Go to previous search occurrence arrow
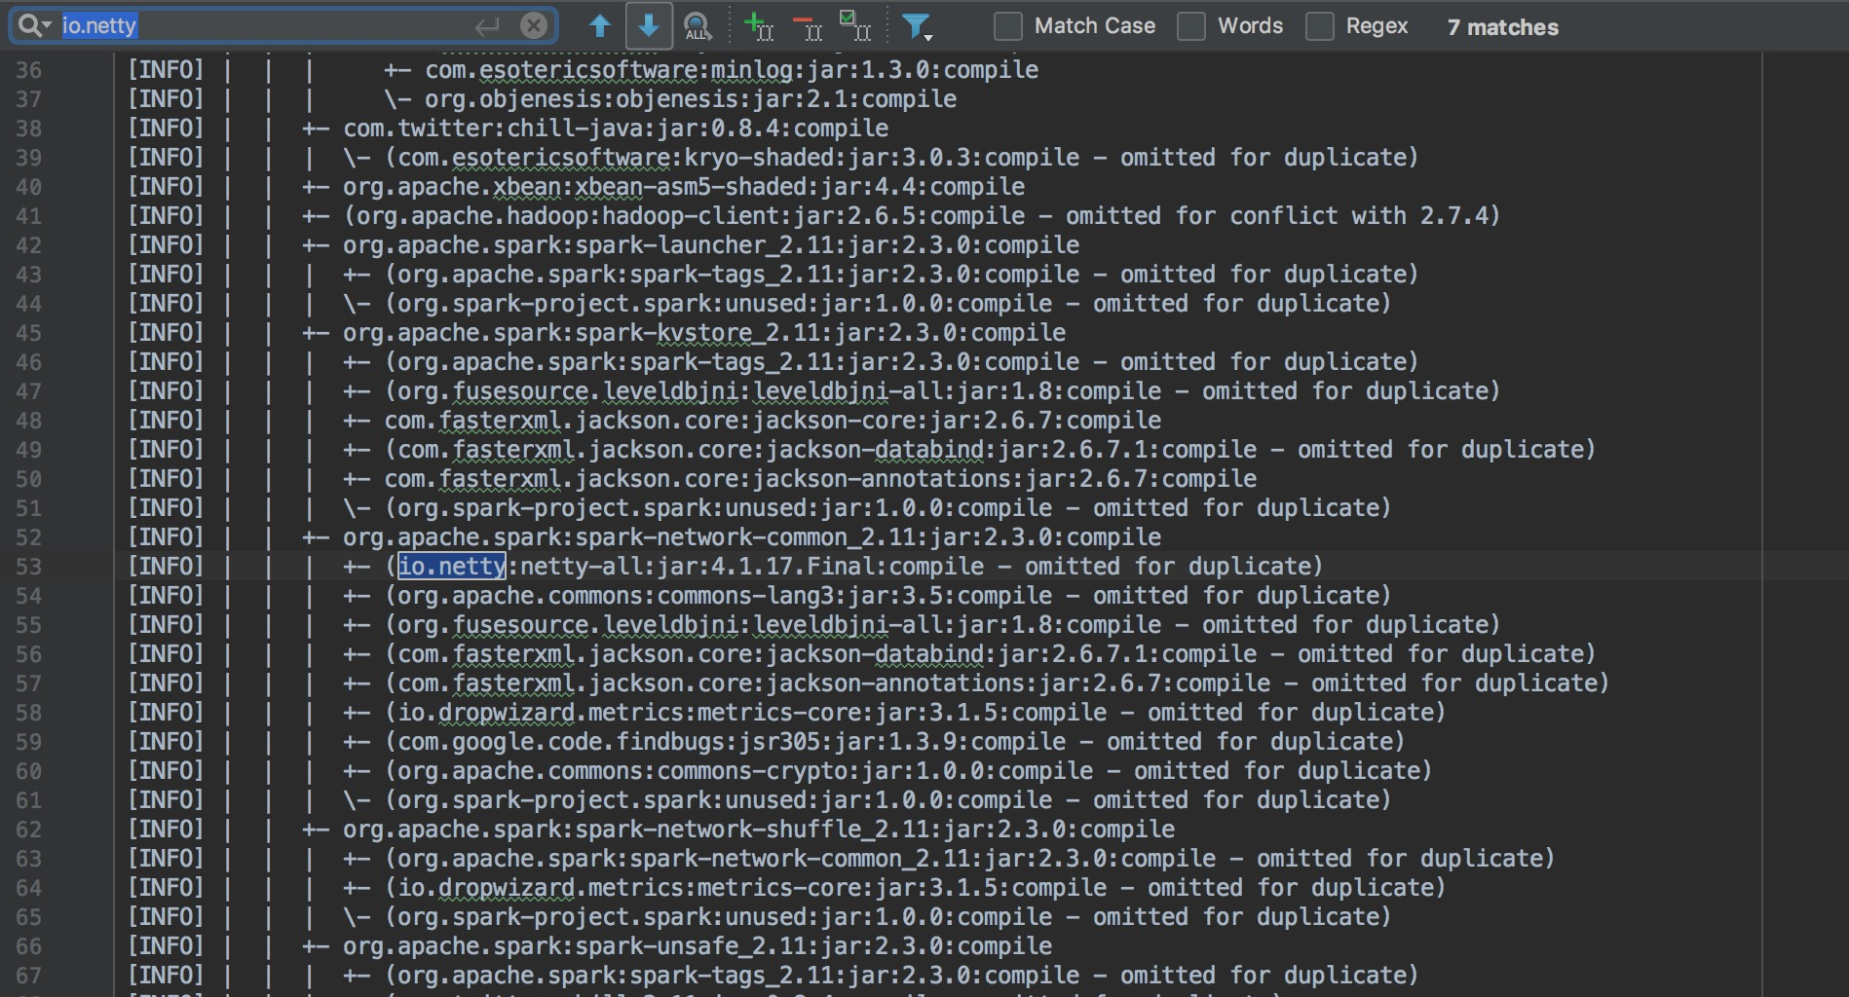Viewport: 1849px width, 997px height. (600, 26)
